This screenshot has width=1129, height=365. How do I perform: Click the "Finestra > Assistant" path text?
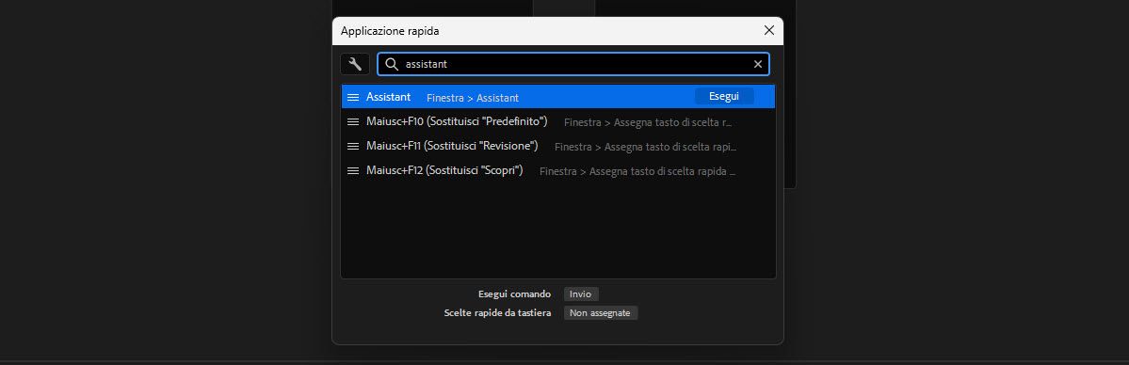473,97
